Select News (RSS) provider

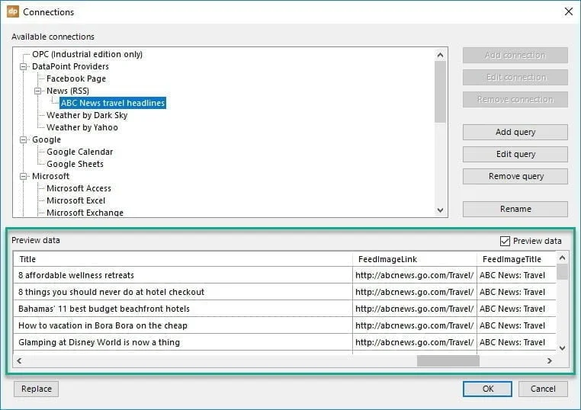(68, 91)
